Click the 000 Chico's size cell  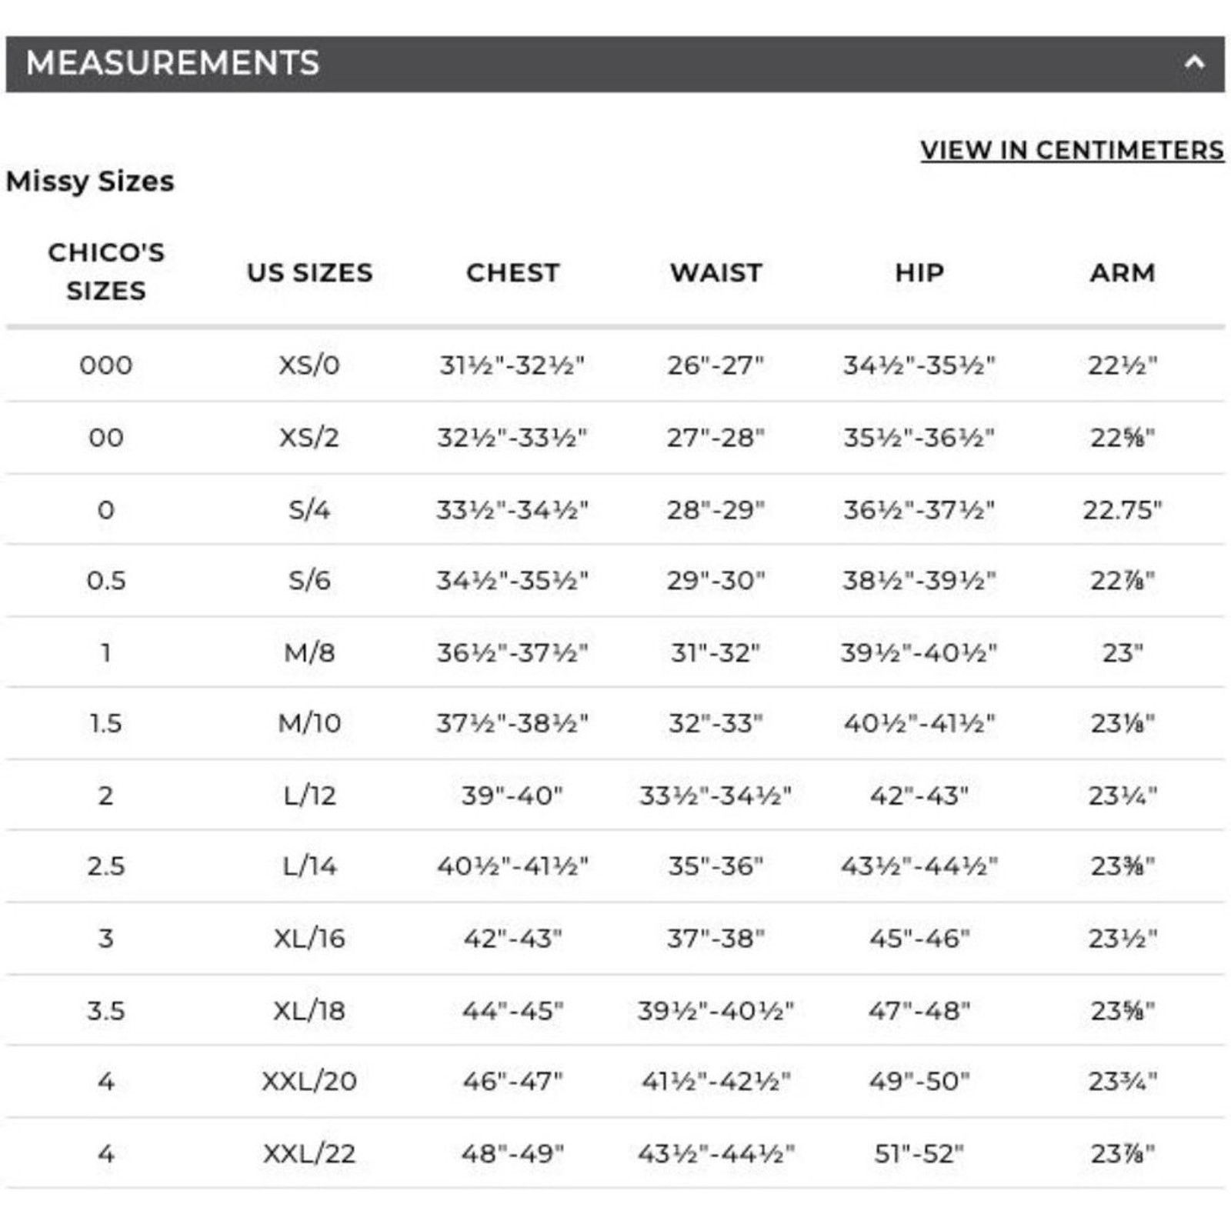106,365
